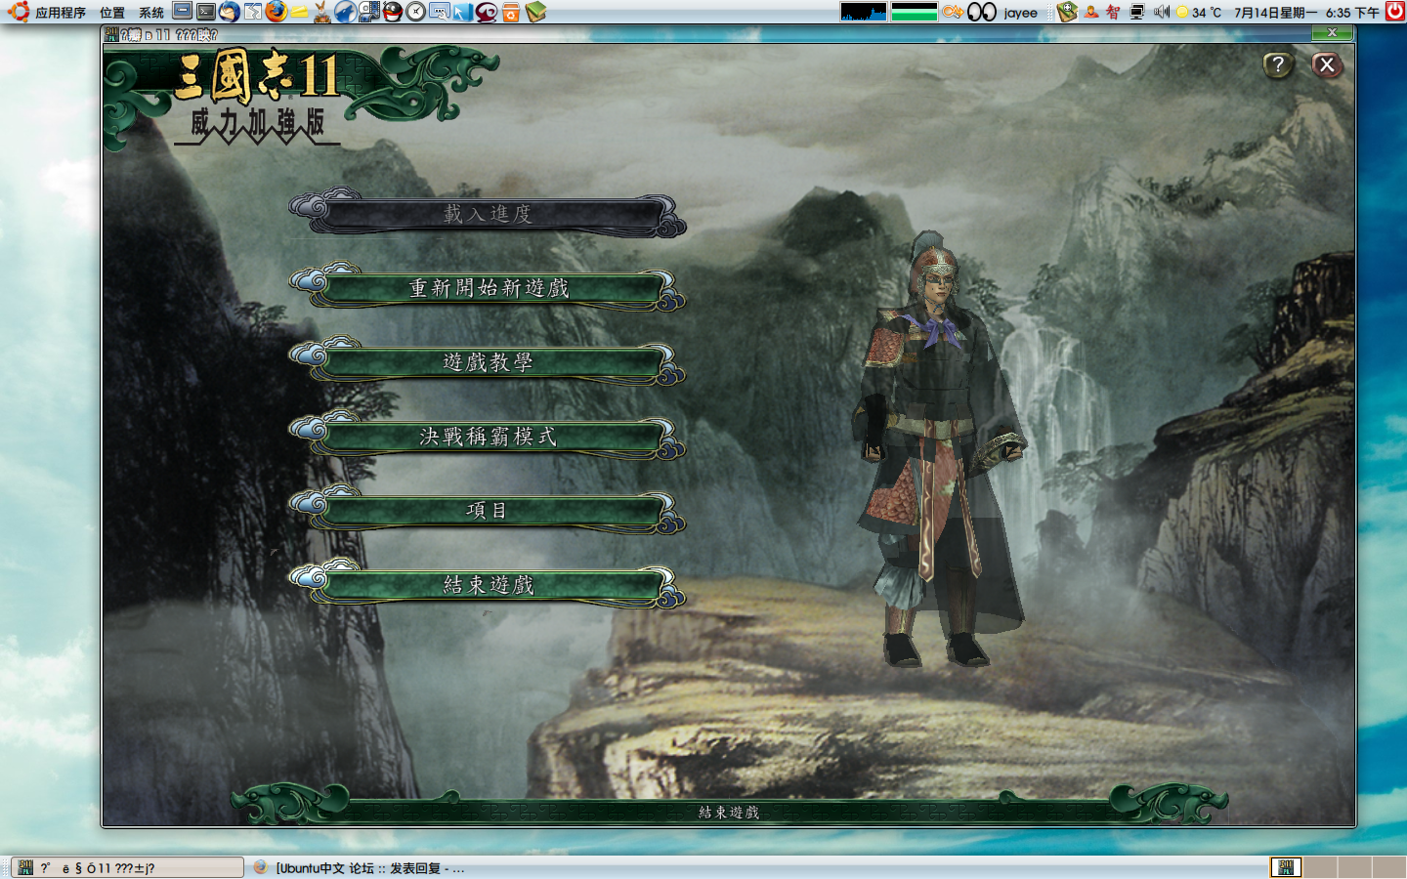The height and width of the screenshot is (879, 1407).
Task: Open the volume speaker applet
Action: (1162, 12)
